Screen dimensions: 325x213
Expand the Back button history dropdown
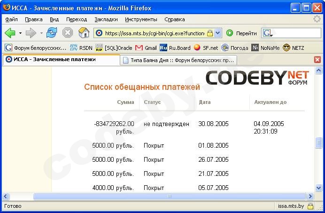tap(20, 33)
